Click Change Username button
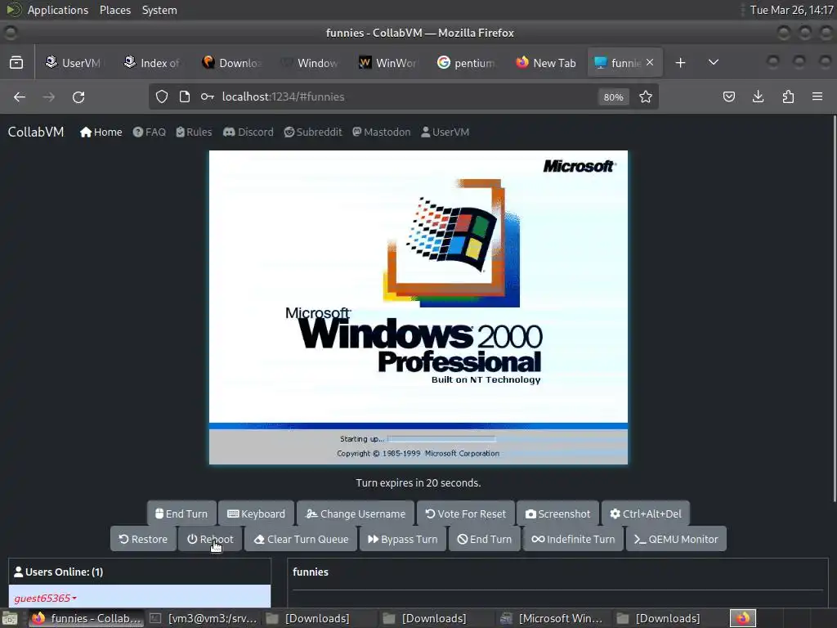The width and height of the screenshot is (837, 628). coord(356,514)
